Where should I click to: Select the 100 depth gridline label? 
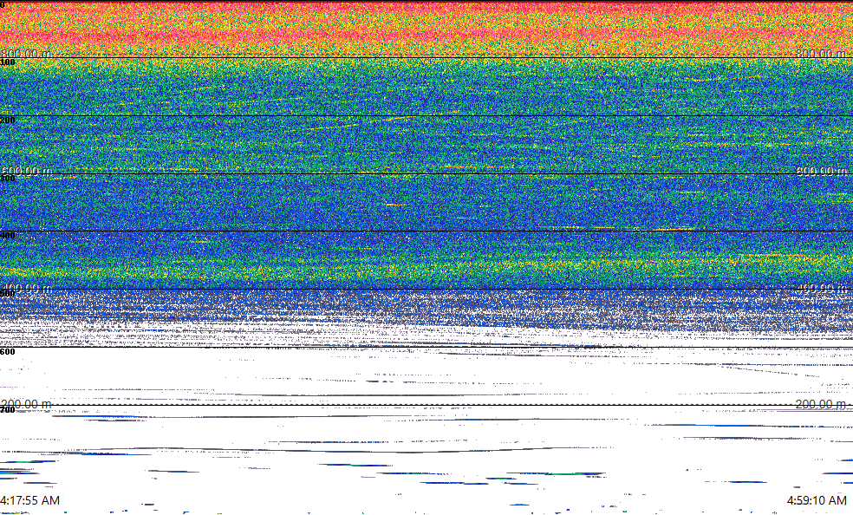click(x=8, y=62)
